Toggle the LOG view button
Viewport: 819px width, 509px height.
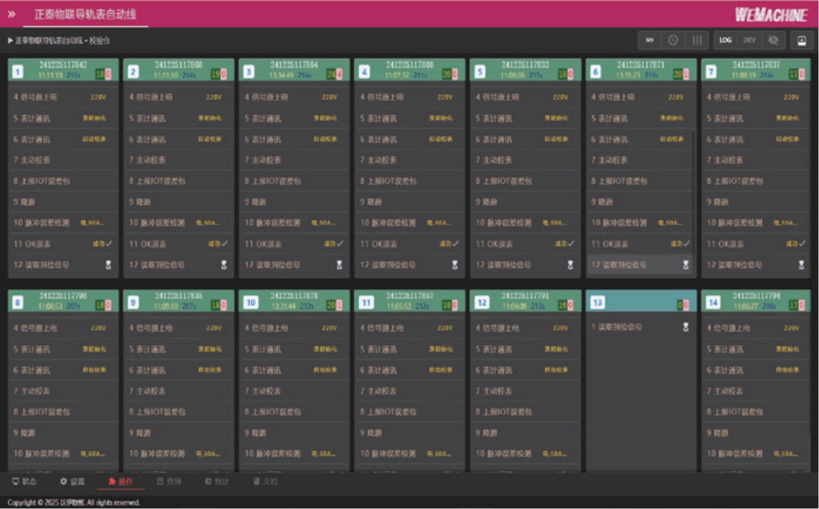[725, 41]
